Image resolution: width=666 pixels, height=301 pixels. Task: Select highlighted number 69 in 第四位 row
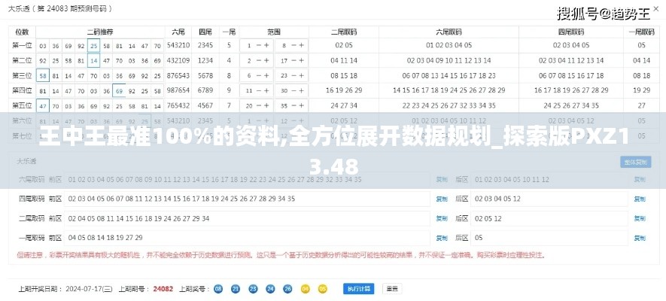coord(120,91)
